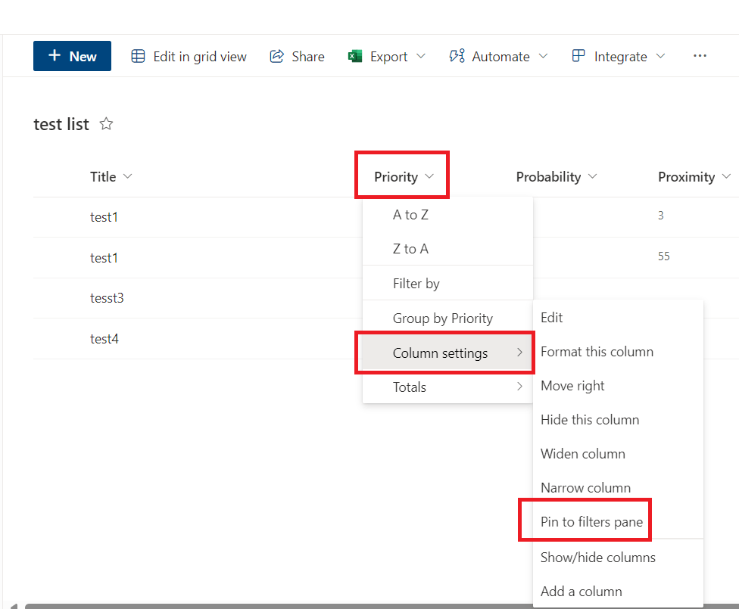
Task: Click the Edit in grid view icon
Action: click(138, 56)
